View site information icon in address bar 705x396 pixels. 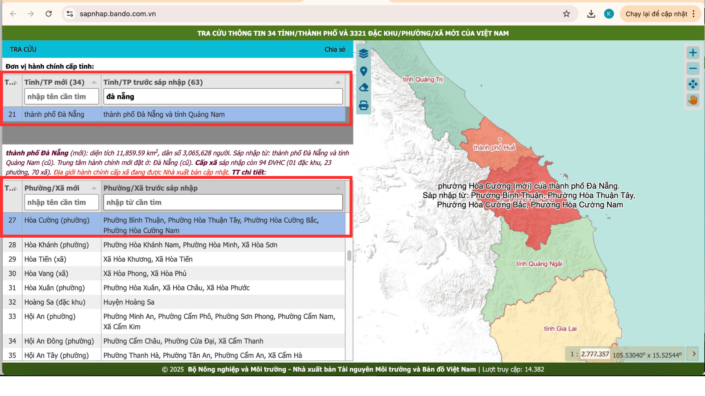[x=70, y=14]
